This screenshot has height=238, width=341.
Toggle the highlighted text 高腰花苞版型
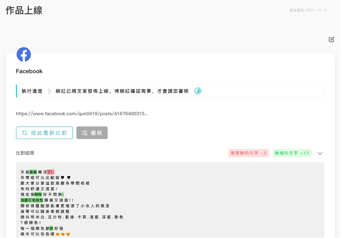pyautogui.click(x=31, y=200)
